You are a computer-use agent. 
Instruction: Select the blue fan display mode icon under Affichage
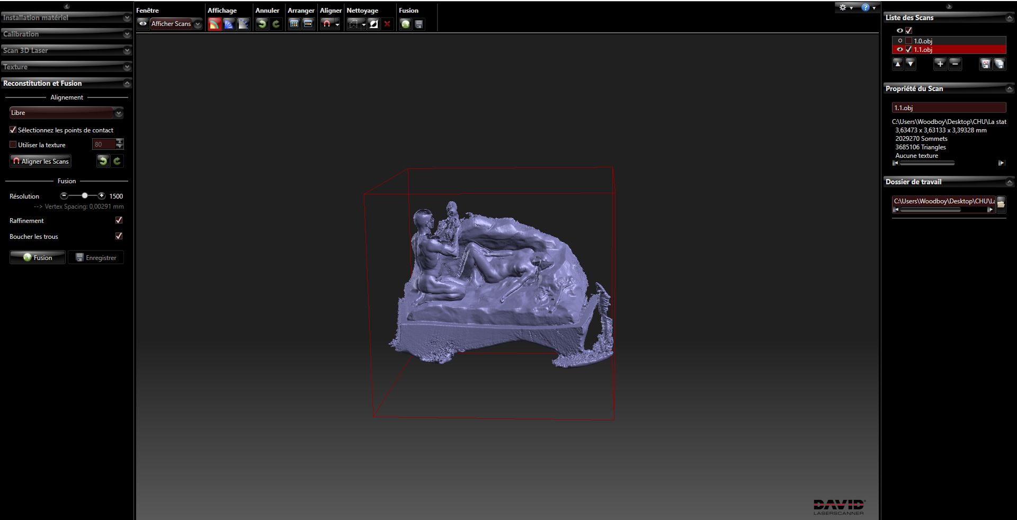229,24
